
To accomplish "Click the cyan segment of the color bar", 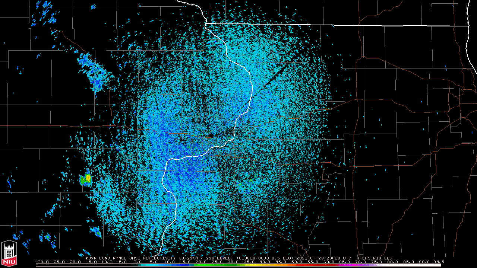I will [149, 265].
